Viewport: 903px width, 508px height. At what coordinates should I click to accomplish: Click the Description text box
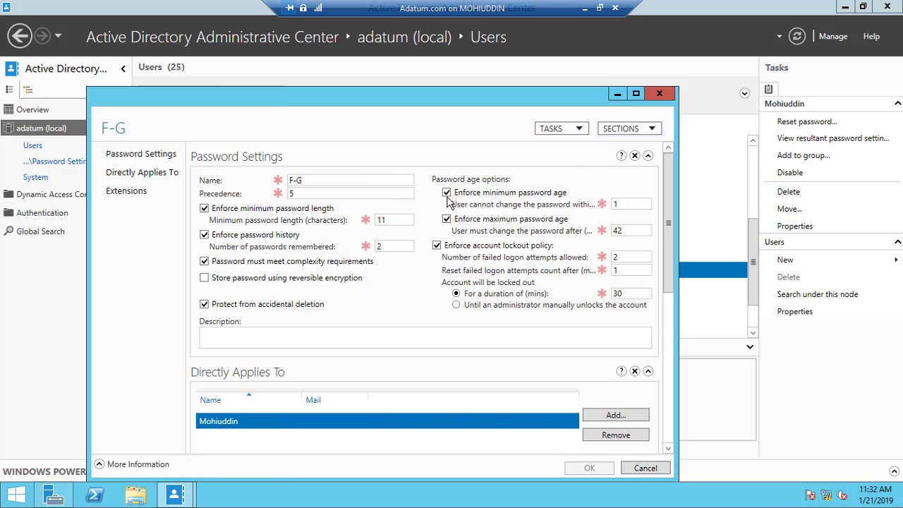(x=425, y=338)
